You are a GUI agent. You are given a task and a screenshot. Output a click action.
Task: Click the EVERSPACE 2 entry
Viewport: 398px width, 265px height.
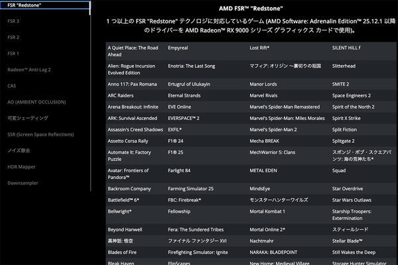tap(184, 119)
